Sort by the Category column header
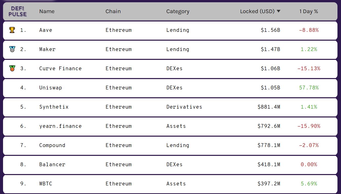Viewport: 341px width, 194px height. [x=178, y=11]
